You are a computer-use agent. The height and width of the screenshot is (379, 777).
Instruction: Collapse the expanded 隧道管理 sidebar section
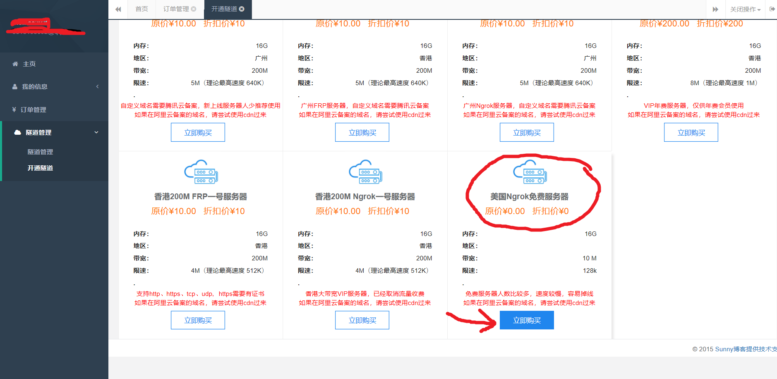pos(96,132)
